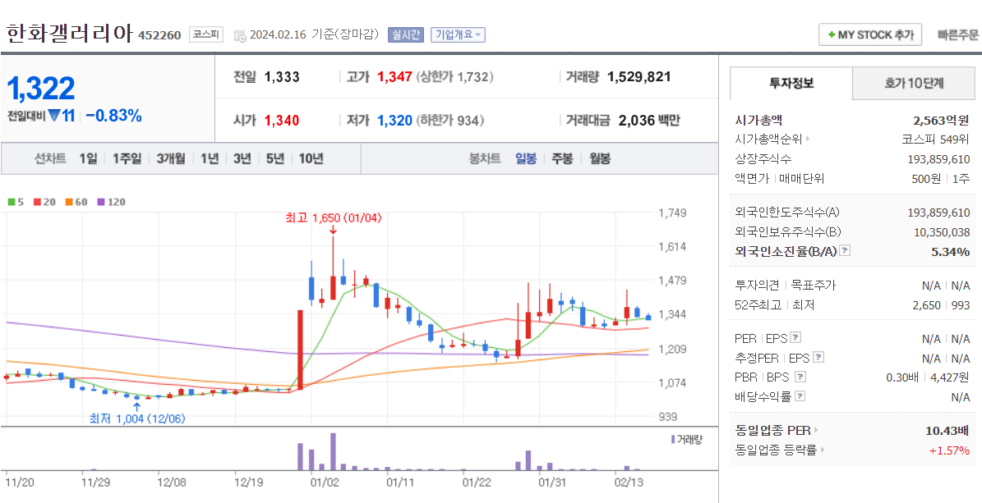Switch to the 호가10단계 tab
This screenshot has width=982, height=503.
[x=914, y=83]
